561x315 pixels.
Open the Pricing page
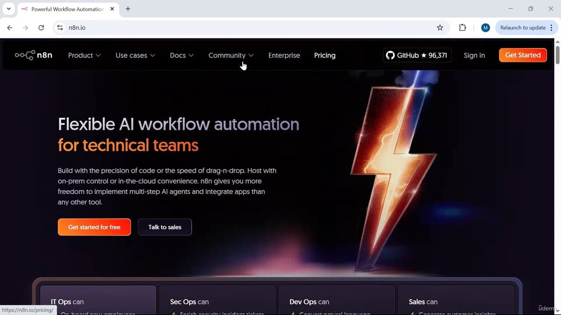coord(325,55)
